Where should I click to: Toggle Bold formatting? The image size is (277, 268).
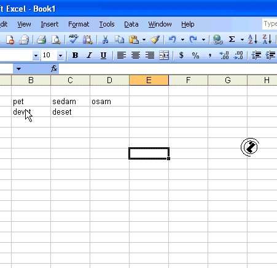pos(75,55)
